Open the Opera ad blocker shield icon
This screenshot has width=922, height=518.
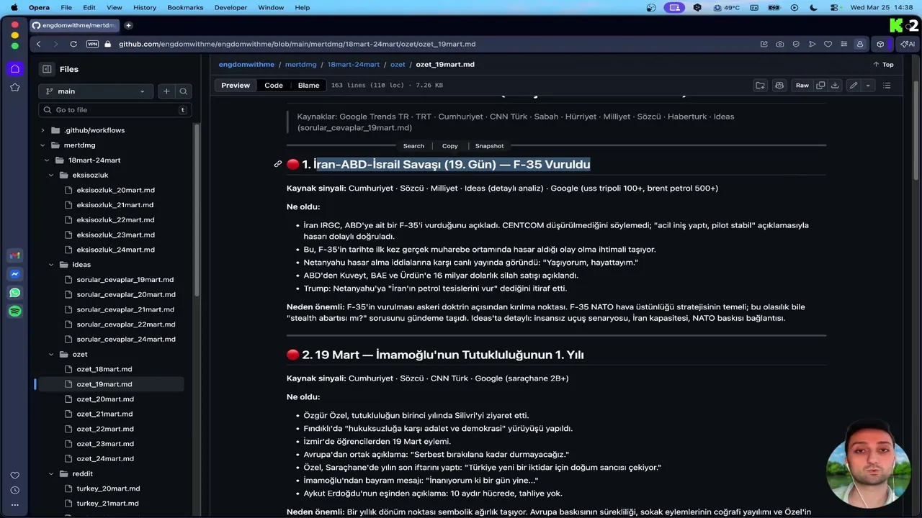point(796,44)
